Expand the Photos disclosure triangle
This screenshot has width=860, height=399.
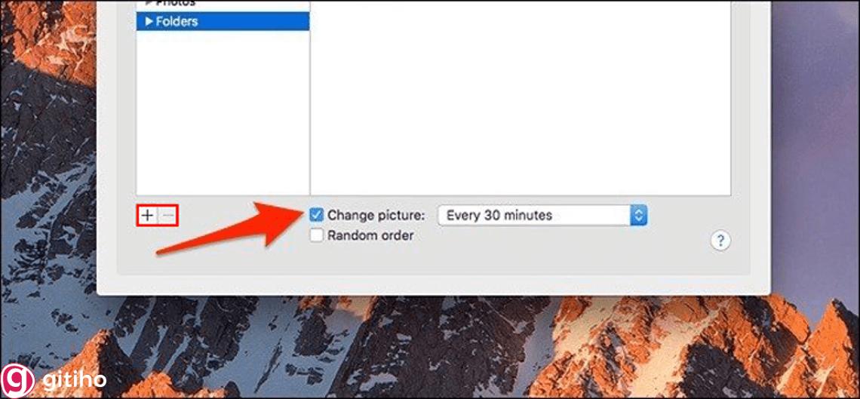(x=148, y=3)
